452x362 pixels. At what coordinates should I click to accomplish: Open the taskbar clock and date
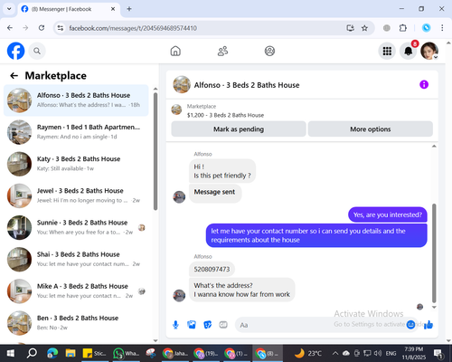tap(414, 353)
